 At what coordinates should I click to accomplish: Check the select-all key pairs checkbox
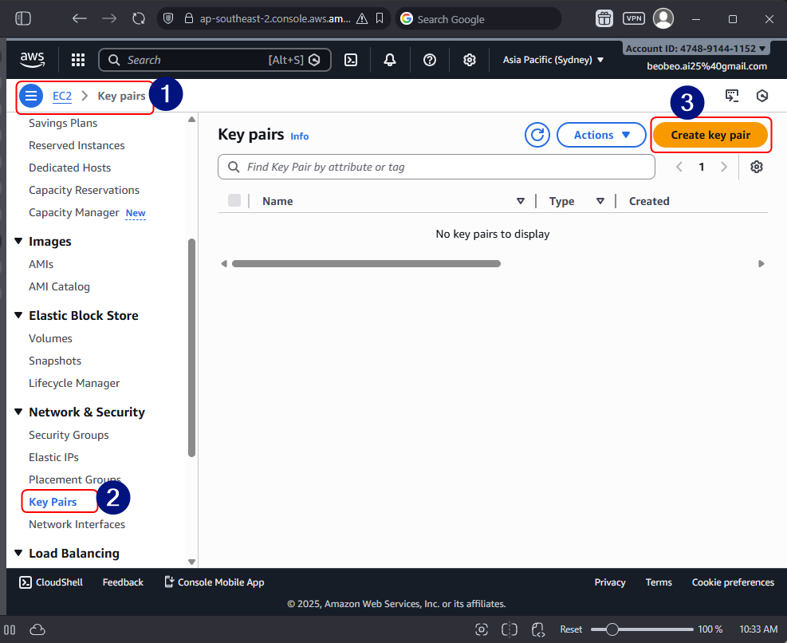[x=234, y=200]
